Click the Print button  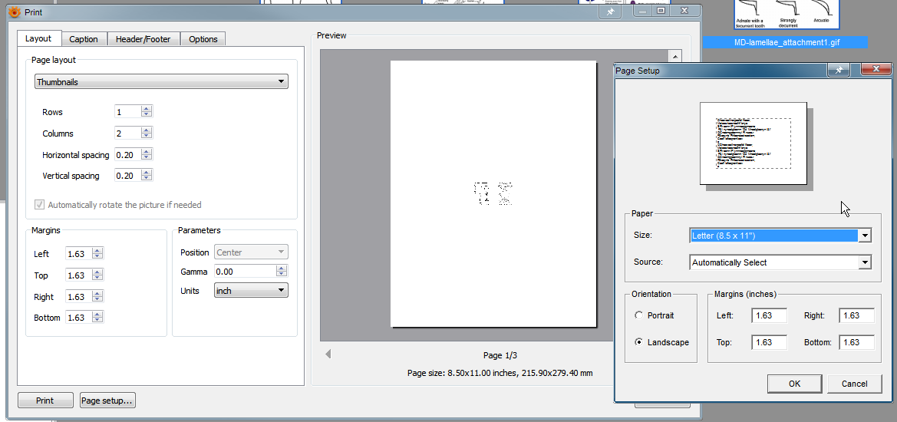[45, 401]
